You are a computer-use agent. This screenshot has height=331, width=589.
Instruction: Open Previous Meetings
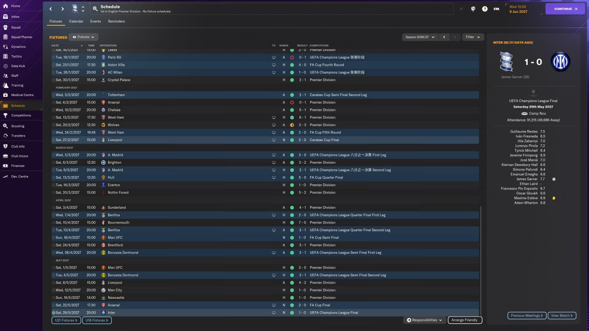(527, 315)
